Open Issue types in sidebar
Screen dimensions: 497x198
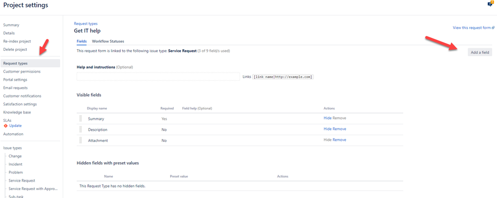[x=12, y=148]
